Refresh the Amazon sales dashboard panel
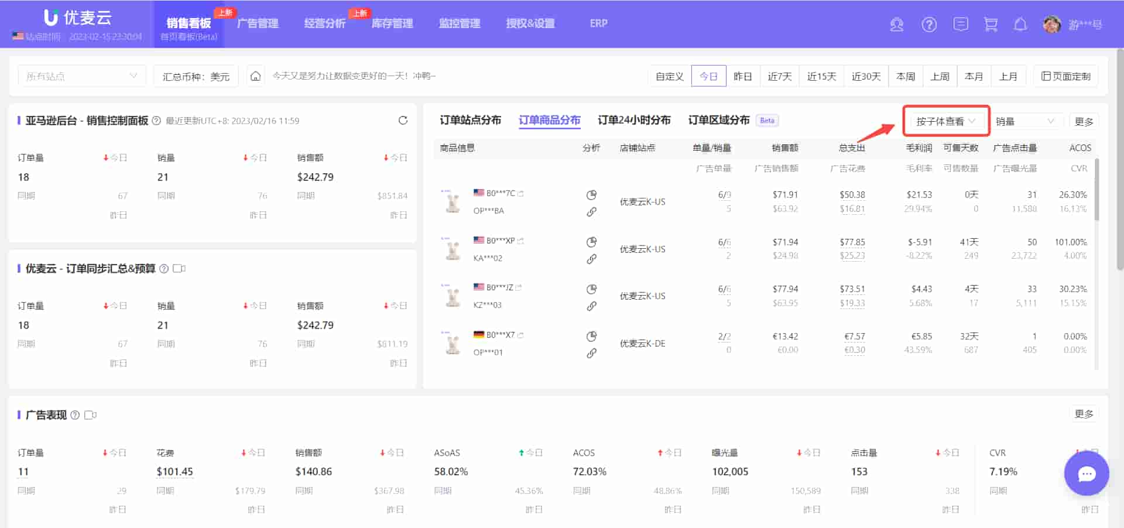 point(403,121)
